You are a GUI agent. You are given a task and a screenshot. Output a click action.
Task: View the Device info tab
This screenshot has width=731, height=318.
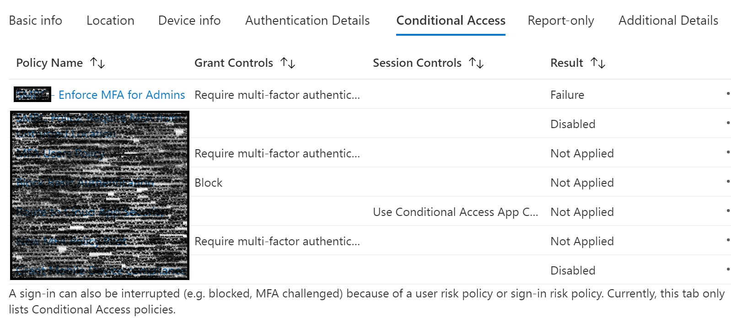(189, 21)
